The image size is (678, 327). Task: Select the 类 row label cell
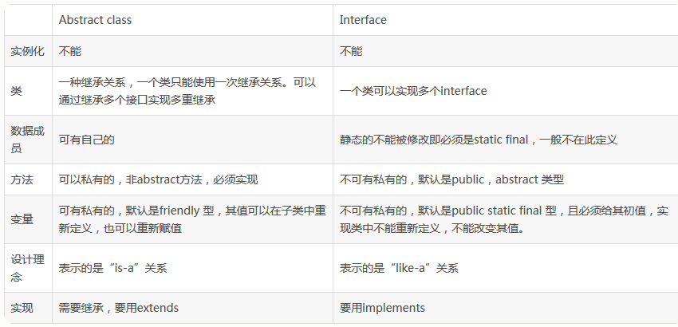pyautogui.click(x=17, y=91)
